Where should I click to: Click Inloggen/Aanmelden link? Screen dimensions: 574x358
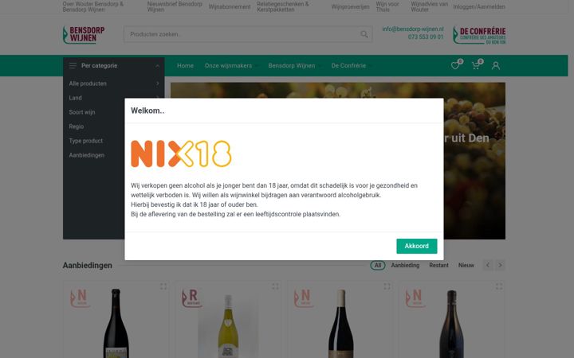(479, 6)
